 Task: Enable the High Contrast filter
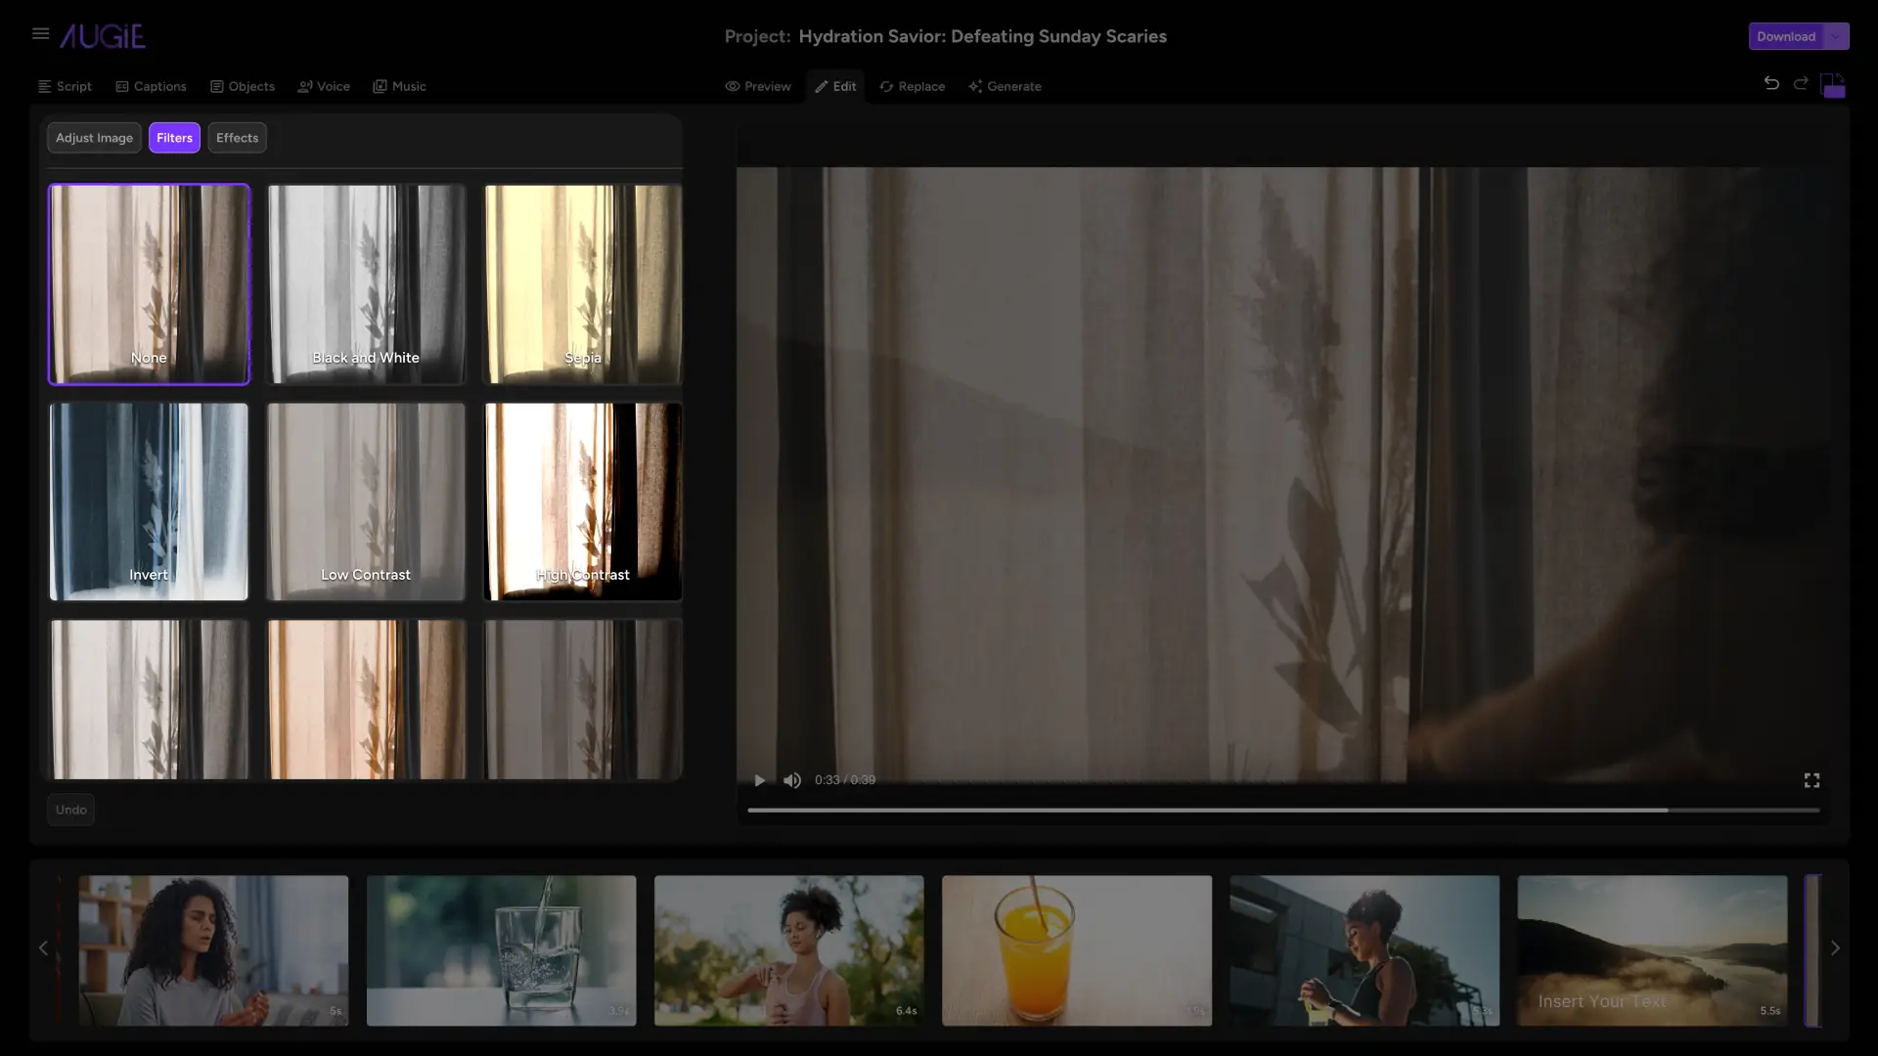point(583,501)
